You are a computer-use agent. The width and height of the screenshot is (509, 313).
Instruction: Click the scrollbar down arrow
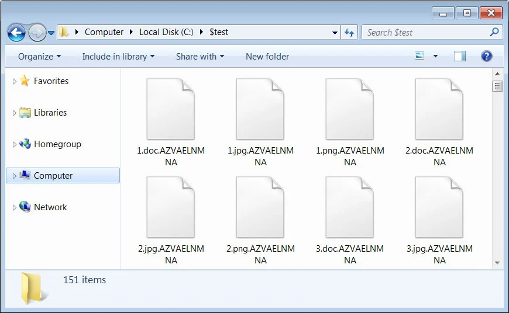[x=497, y=263]
